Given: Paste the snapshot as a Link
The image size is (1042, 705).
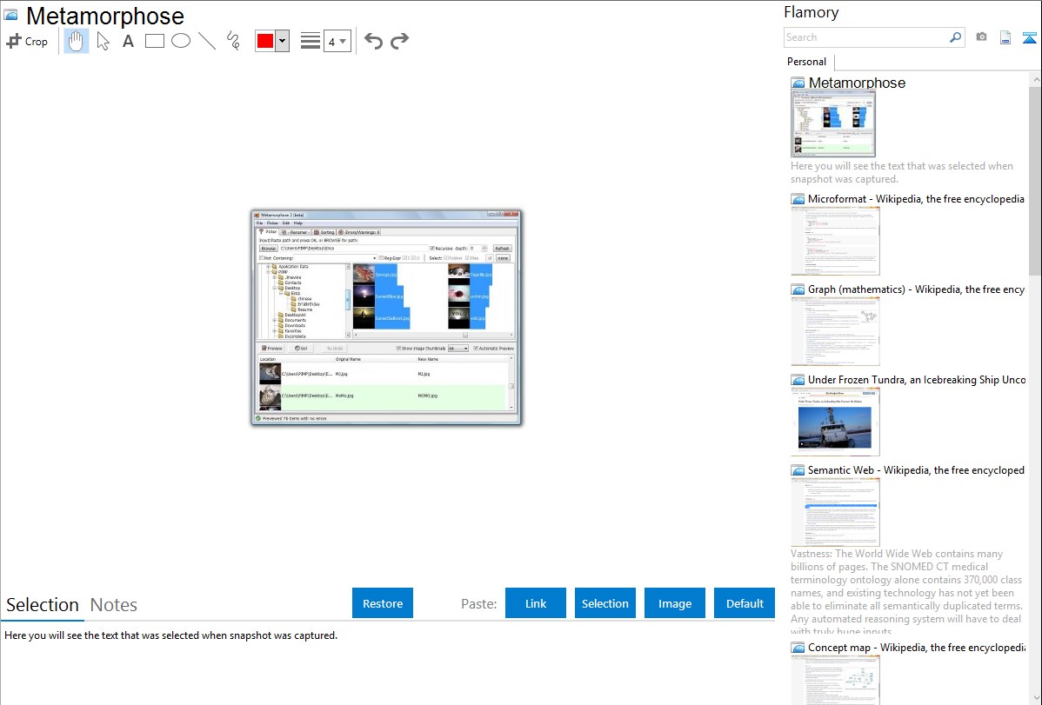Looking at the screenshot, I should tap(536, 603).
